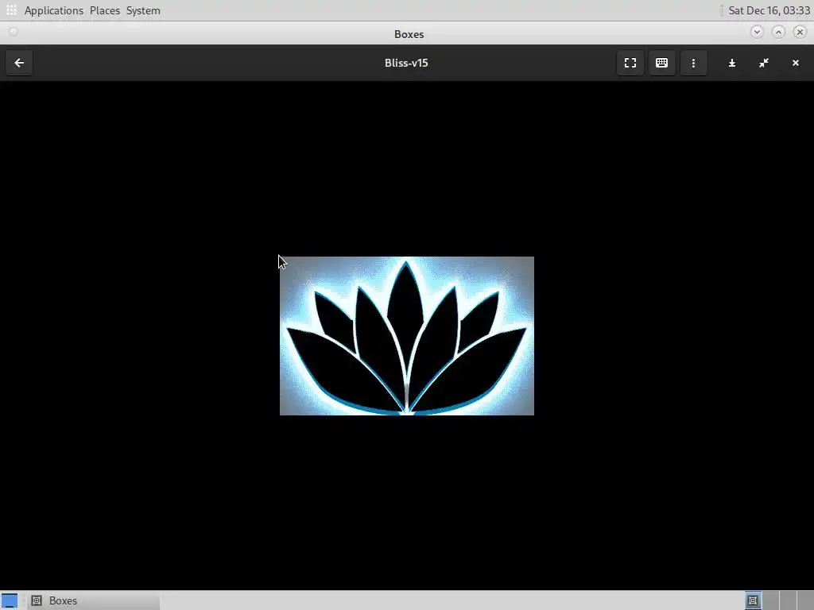814x610 pixels.
Task: Click the lotus boot logo in VM display
Action: tap(406, 336)
